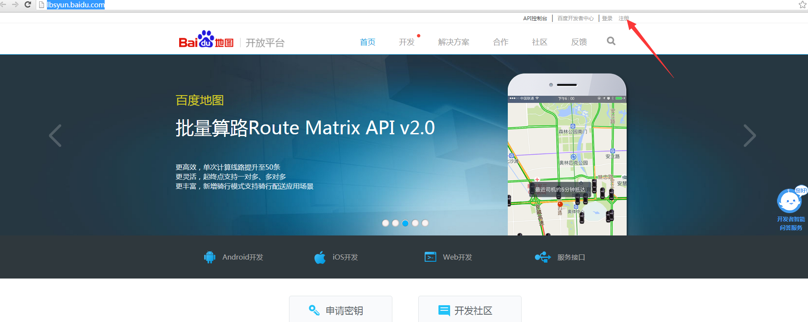Click the browser back arrow
The width and height of the screenshot is (808, 322).
point(3,4)
